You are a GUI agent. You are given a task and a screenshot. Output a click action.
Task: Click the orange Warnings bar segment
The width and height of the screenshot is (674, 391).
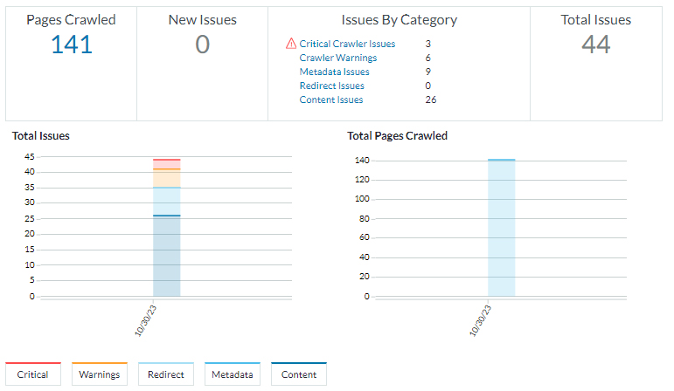(166, 178)
